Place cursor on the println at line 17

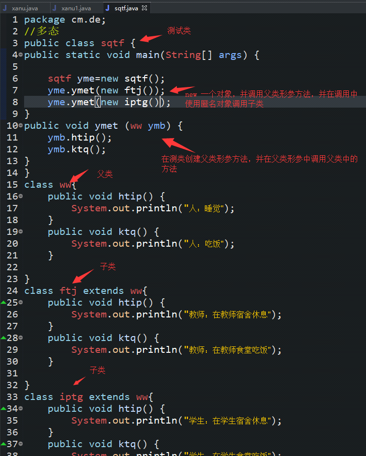[157, 208]
